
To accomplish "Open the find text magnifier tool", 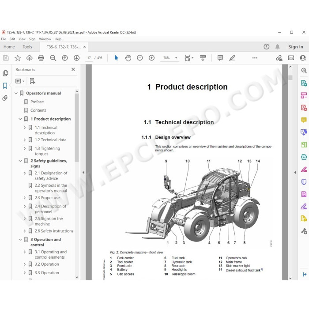I will (53, 58).
